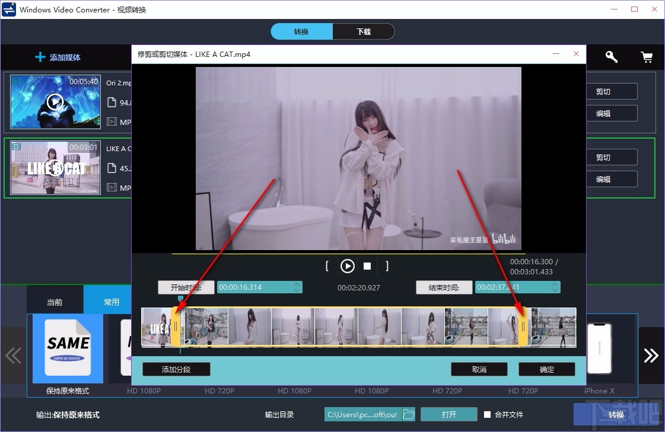
Task: Switch to the 下载 tab
Action: point(364,31)
